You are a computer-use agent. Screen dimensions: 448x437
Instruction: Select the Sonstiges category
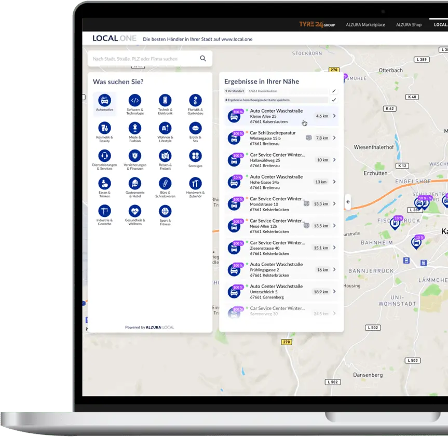coord(195,156)
